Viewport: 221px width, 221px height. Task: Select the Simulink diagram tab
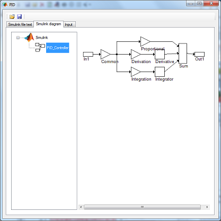pos(48,24)
